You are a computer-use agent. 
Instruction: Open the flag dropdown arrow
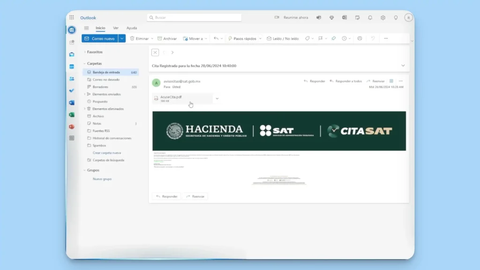326,38
